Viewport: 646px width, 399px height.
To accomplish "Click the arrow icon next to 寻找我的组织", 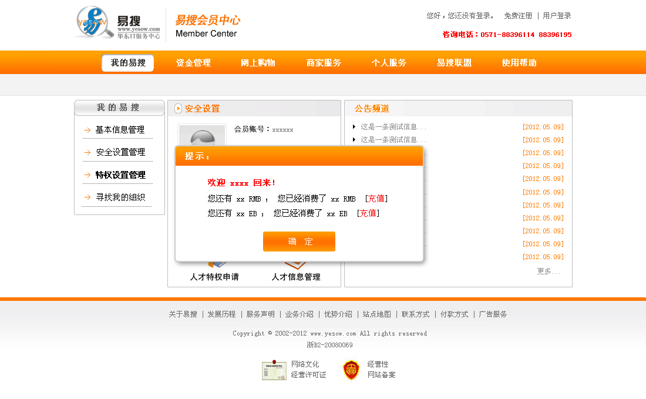I will pyautogui.click(x=88, y=197).
